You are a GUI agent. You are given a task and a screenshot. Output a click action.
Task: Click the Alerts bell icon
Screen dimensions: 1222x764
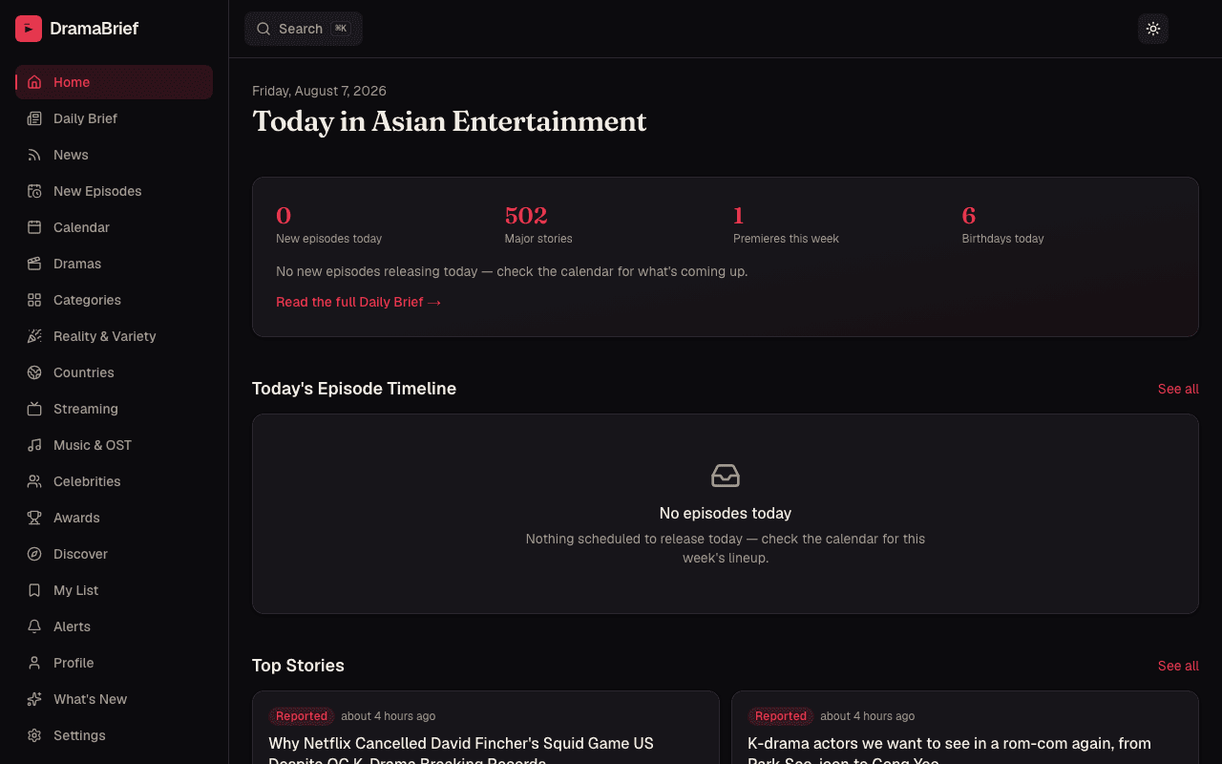[34, 626]
